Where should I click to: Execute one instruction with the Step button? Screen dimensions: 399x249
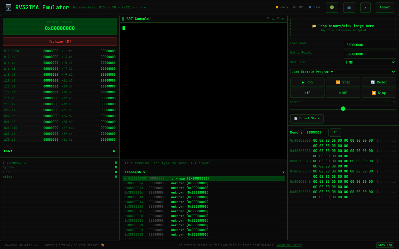343,82
